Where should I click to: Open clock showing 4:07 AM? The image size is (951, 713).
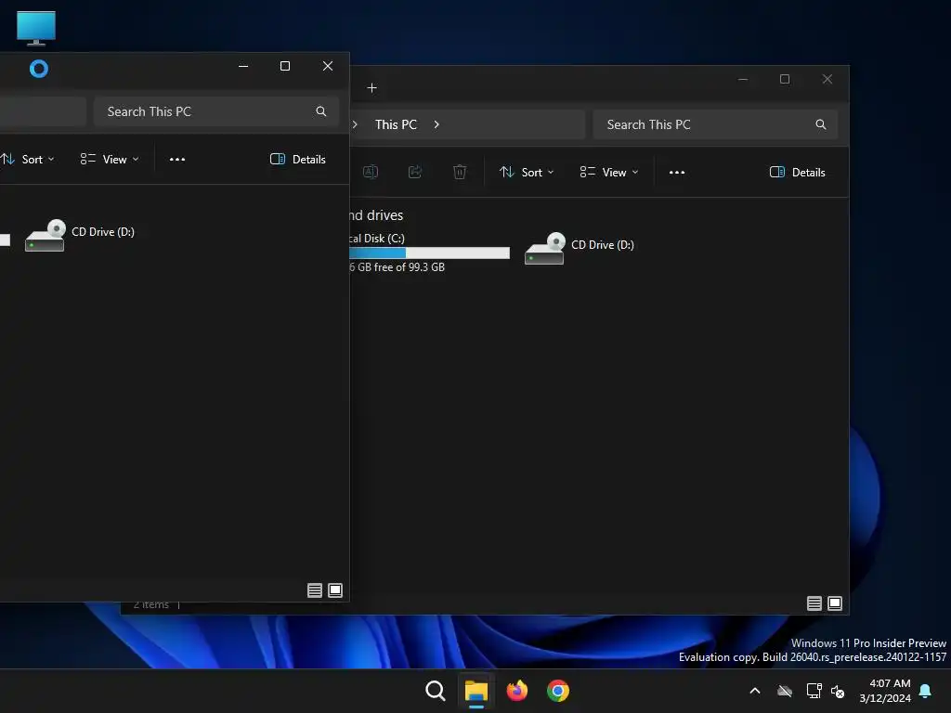pyautogui.click(x=885, y=691)
